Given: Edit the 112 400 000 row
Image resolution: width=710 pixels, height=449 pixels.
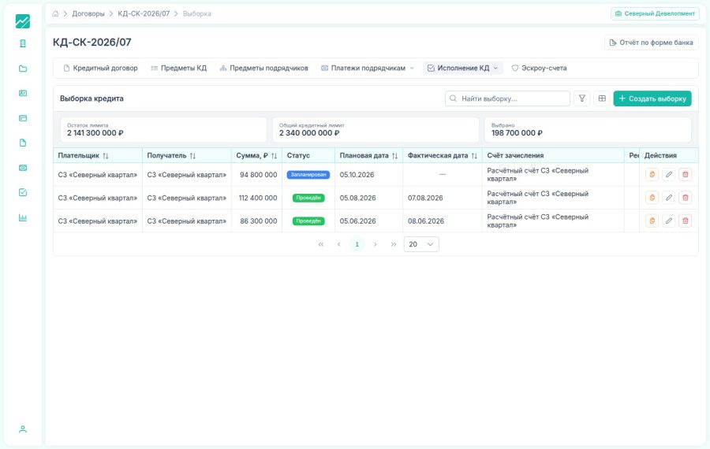Looking at the screenshot, I should tap(668, 198).
